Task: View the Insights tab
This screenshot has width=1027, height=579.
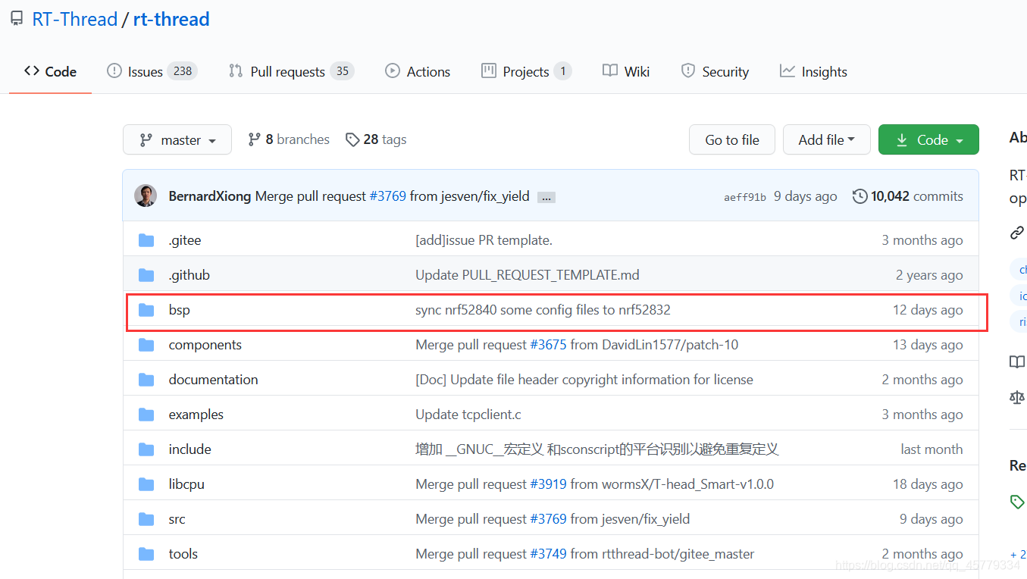Action: (813, 71)
